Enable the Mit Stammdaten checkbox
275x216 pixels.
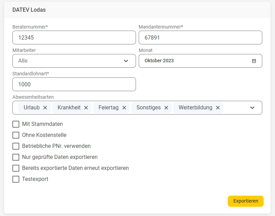pyautogui.click(x=16, y=124)
